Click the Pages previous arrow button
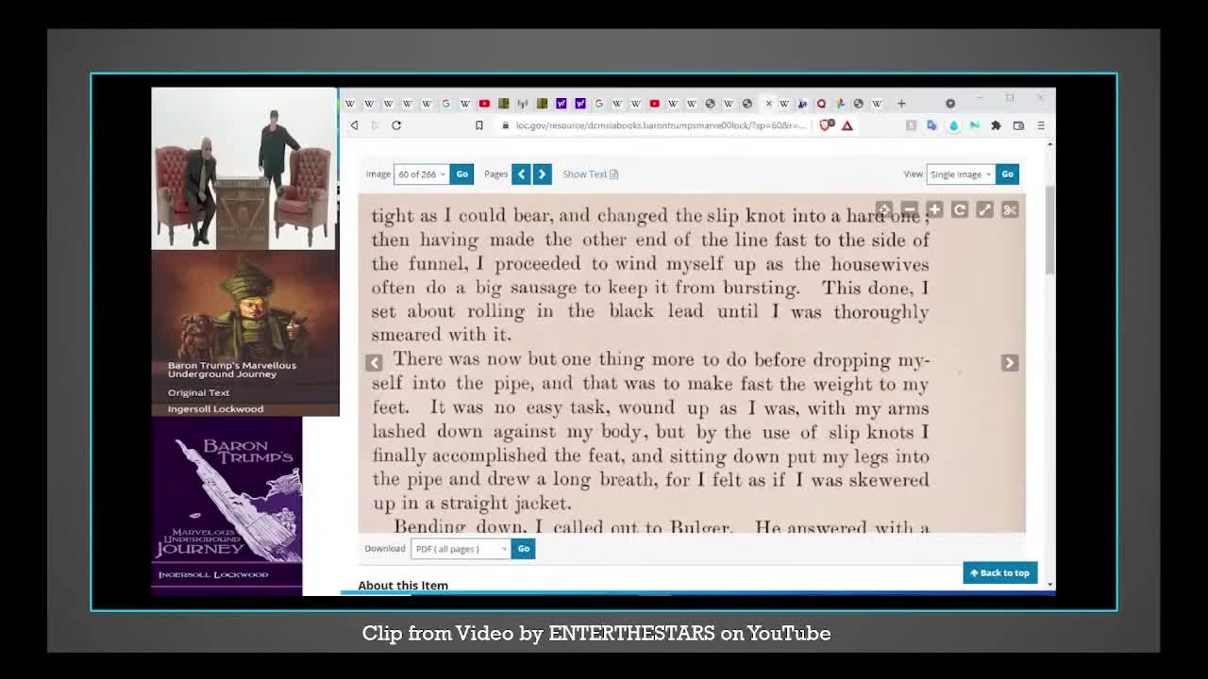This screenshot has height=679, width=1208. pos(521,174)
